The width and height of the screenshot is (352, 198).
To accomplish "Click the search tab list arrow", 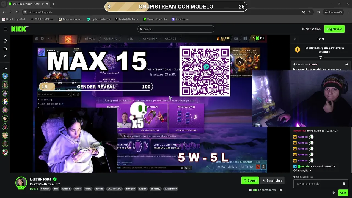I will click(4, 4).
